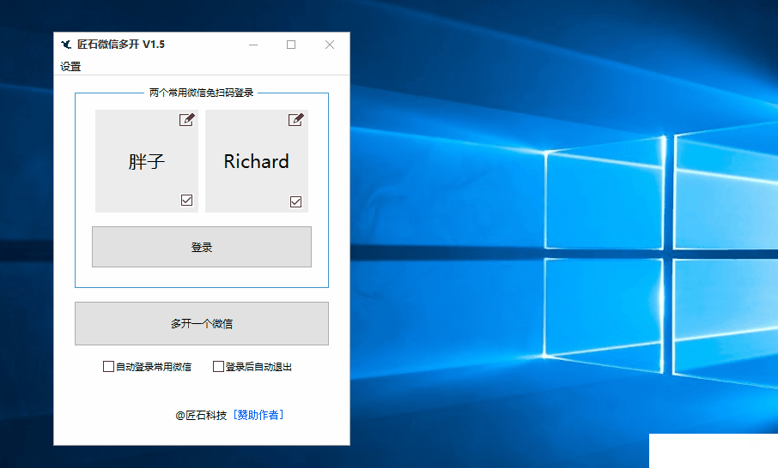Maximize the 匠石微信多开 window

291,45
